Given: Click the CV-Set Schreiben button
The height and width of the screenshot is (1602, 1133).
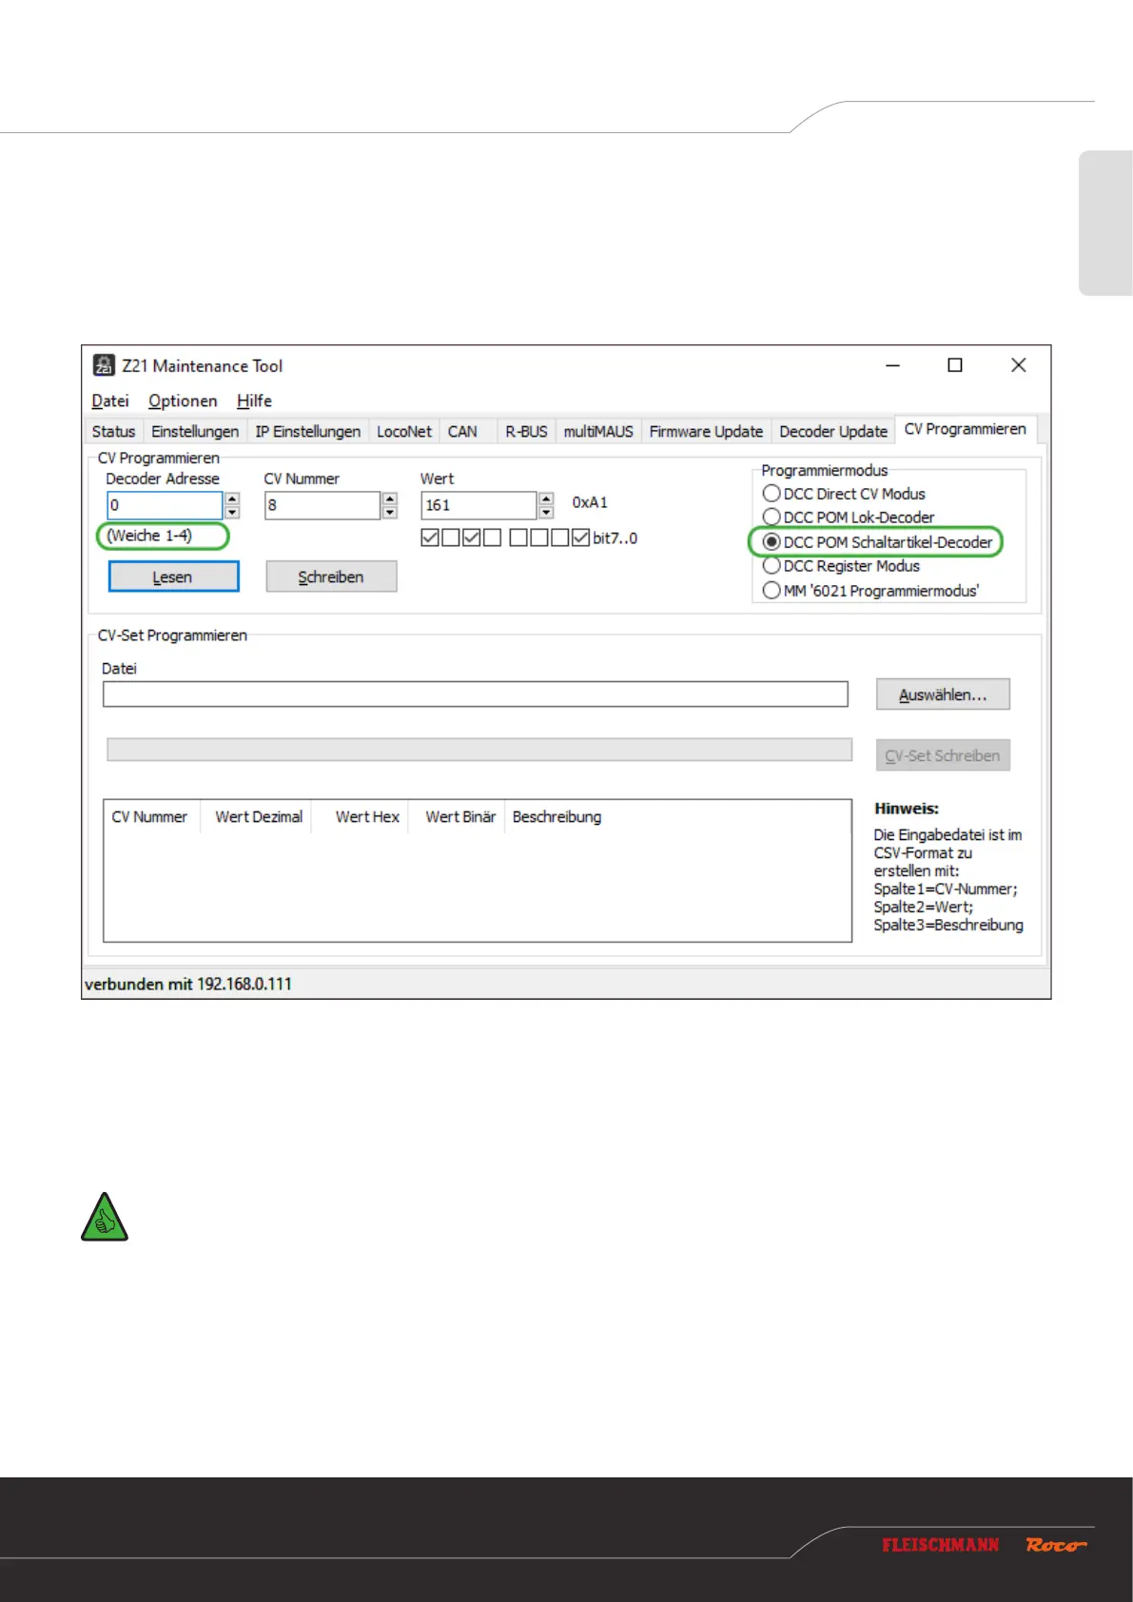Looking at the screenshot, I should pos(943,755).
